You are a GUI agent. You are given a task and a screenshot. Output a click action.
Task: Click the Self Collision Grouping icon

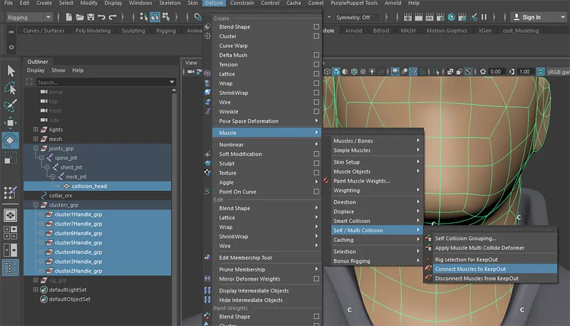point(428,238)
